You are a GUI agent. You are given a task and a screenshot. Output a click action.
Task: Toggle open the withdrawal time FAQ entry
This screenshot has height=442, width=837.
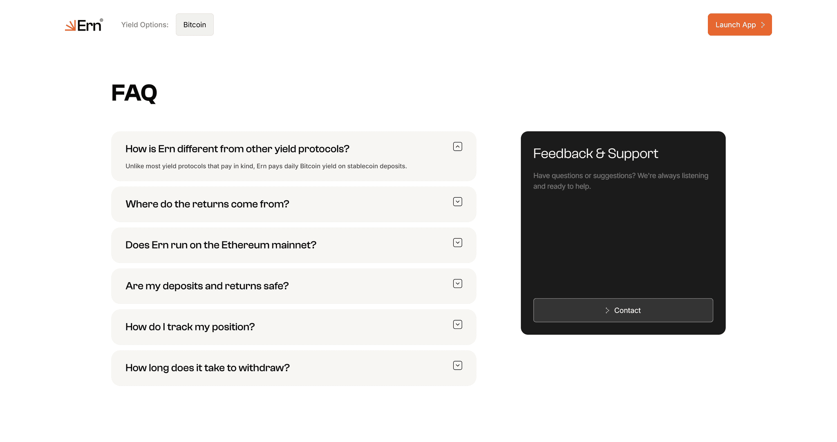pos(293,368)
